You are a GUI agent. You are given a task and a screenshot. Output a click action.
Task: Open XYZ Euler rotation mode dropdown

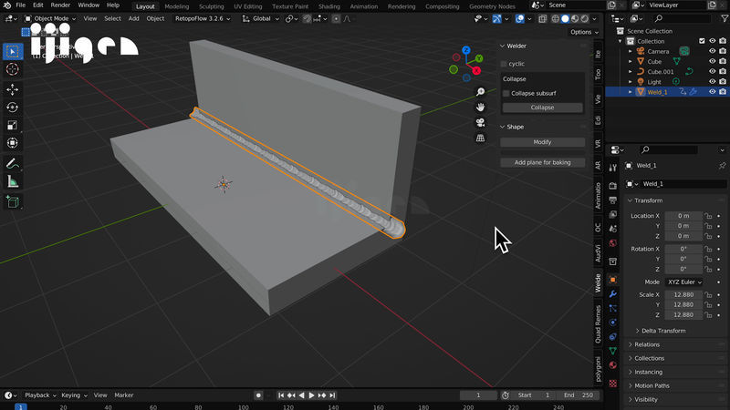coord(684,282)
